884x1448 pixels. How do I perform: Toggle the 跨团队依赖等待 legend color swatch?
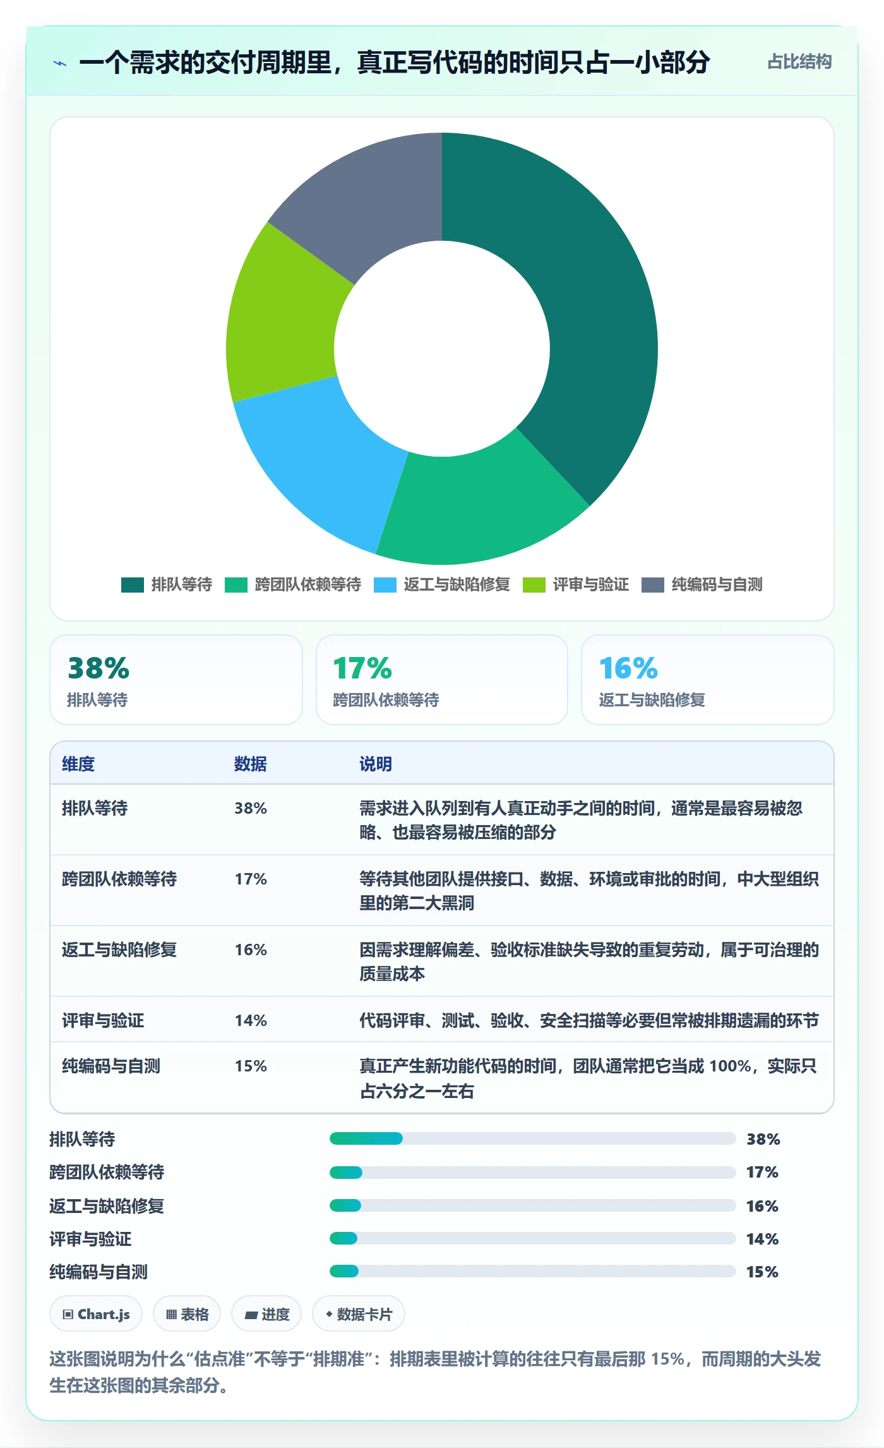[x=236, y=585]
